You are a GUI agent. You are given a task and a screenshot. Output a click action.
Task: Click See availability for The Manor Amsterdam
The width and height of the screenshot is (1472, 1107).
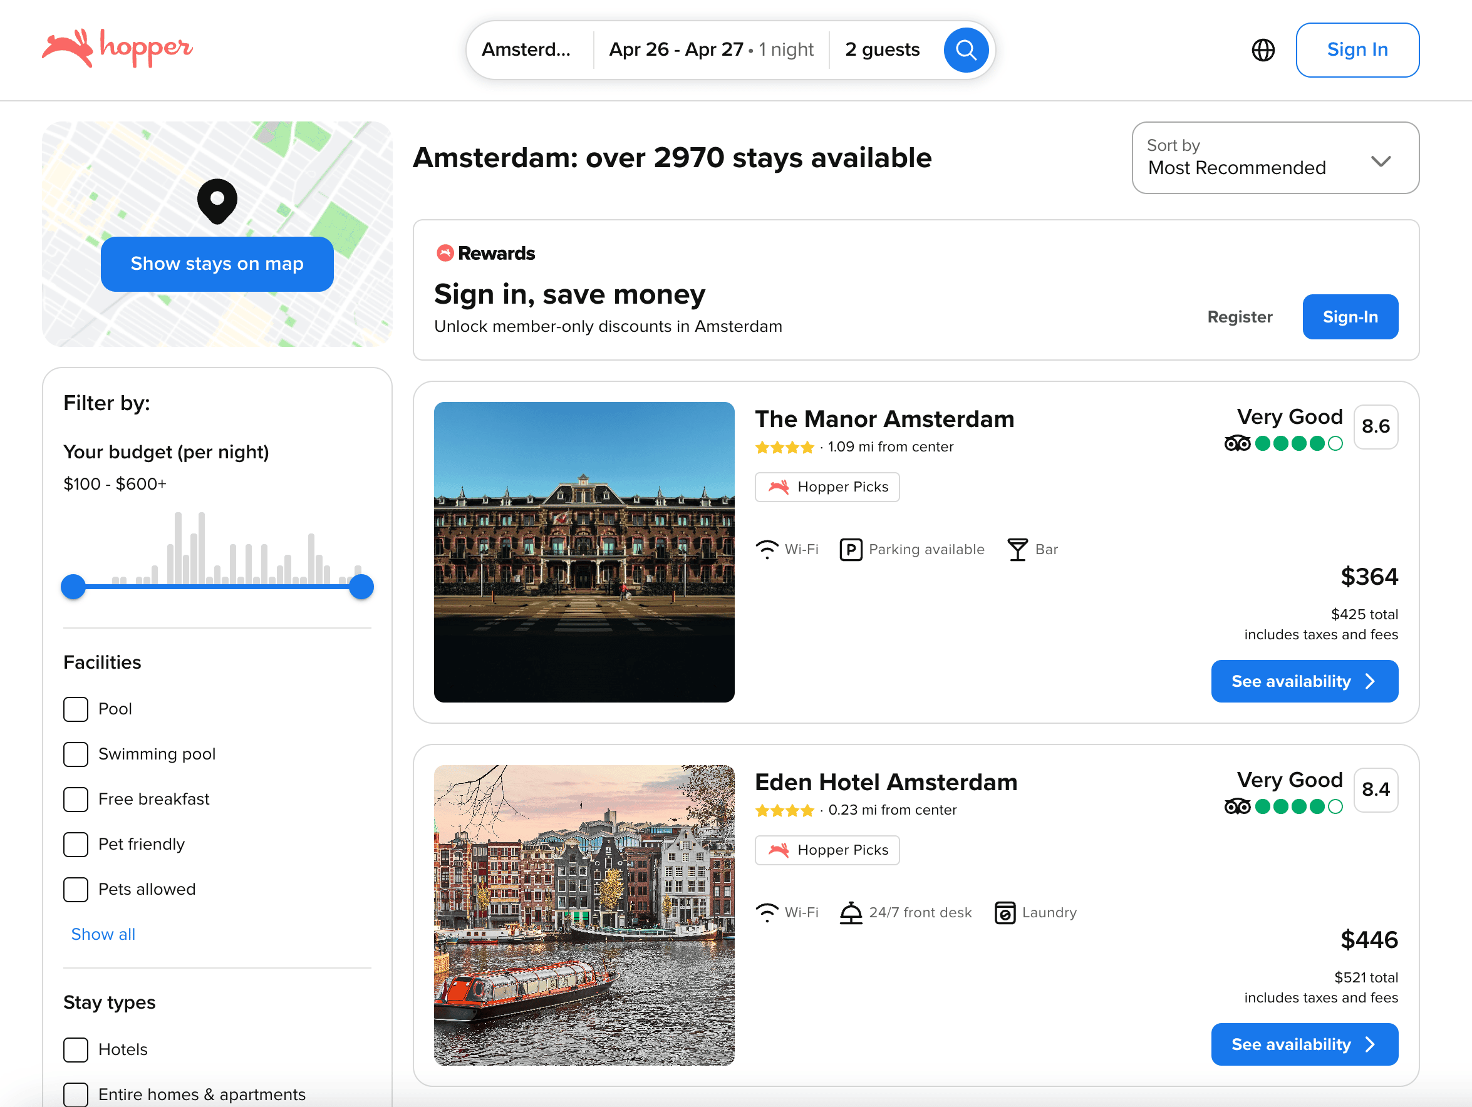(1304, 681)
